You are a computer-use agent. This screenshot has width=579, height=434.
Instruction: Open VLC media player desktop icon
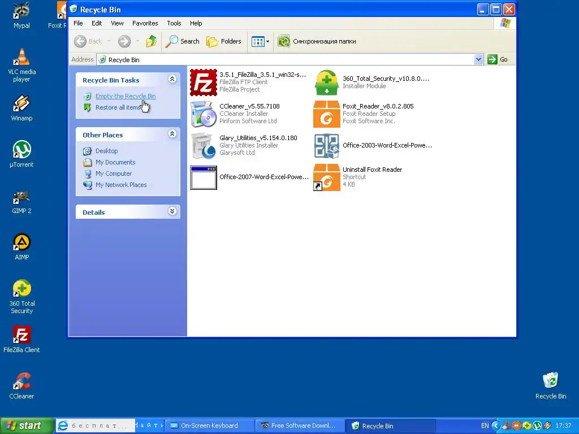click(21, 66)
